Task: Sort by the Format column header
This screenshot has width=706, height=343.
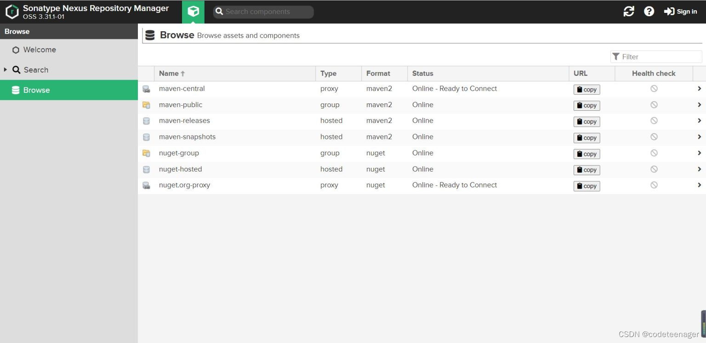Action: click(x=385, y=74)
